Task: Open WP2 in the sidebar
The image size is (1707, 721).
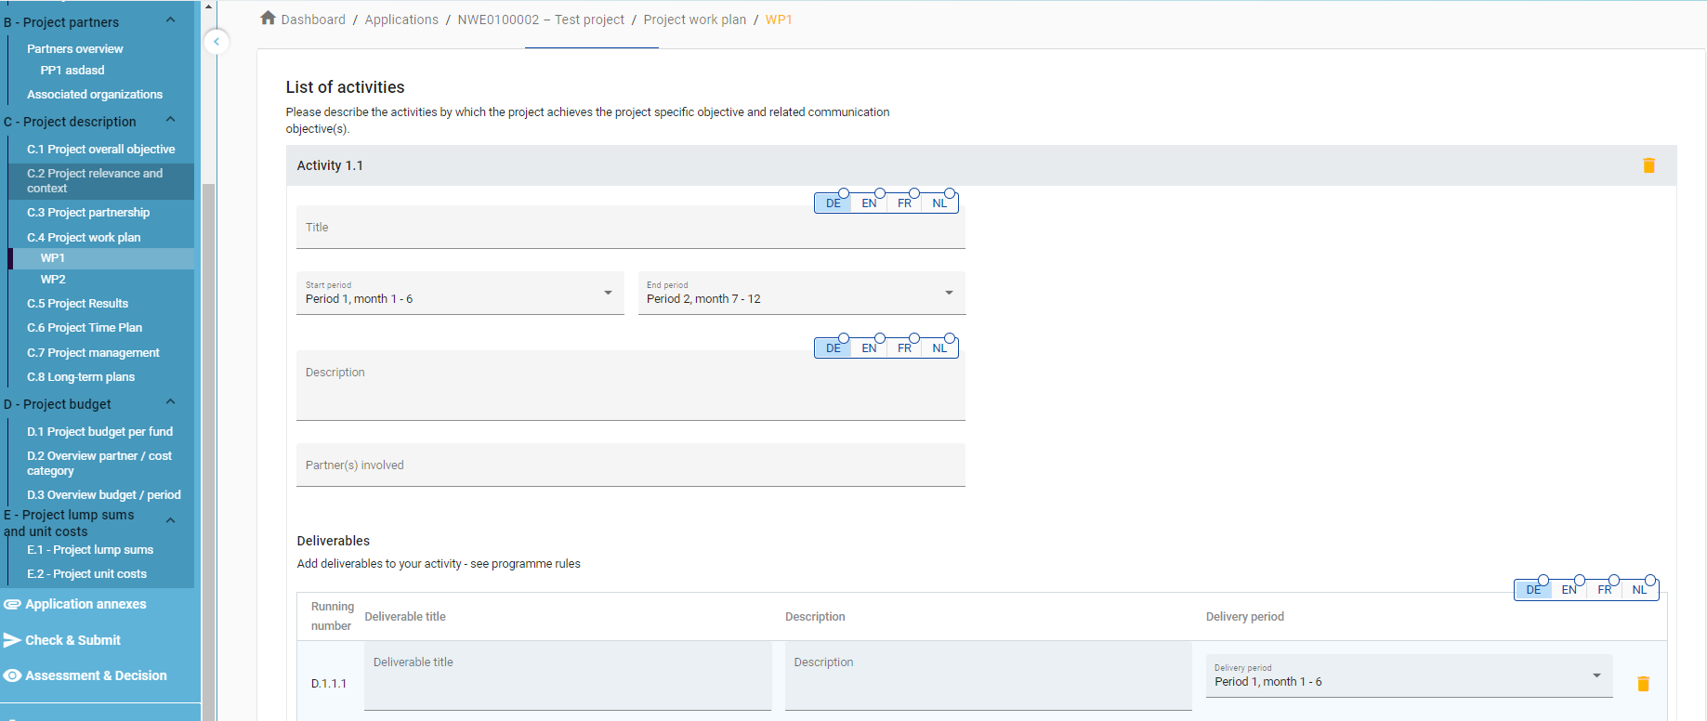Action: pos(53,280)
